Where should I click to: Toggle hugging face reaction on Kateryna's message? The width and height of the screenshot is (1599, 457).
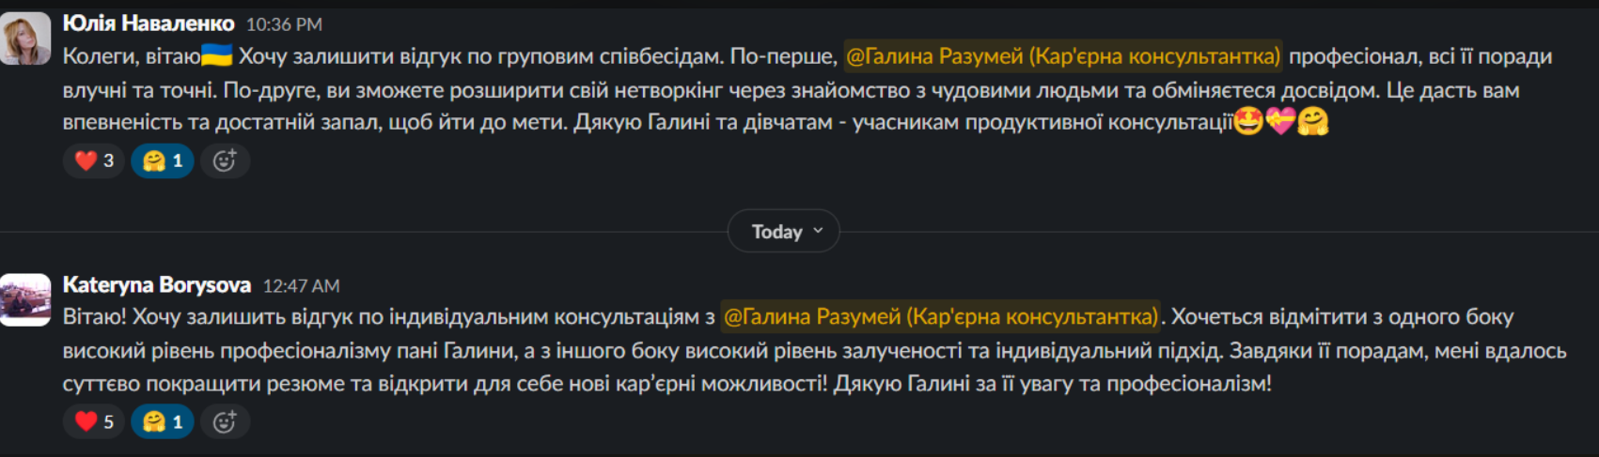coord(163,421)
